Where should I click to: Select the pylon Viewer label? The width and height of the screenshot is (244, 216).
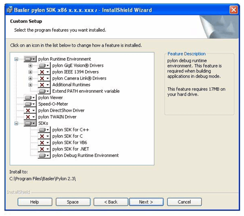(x=50, y=97)
